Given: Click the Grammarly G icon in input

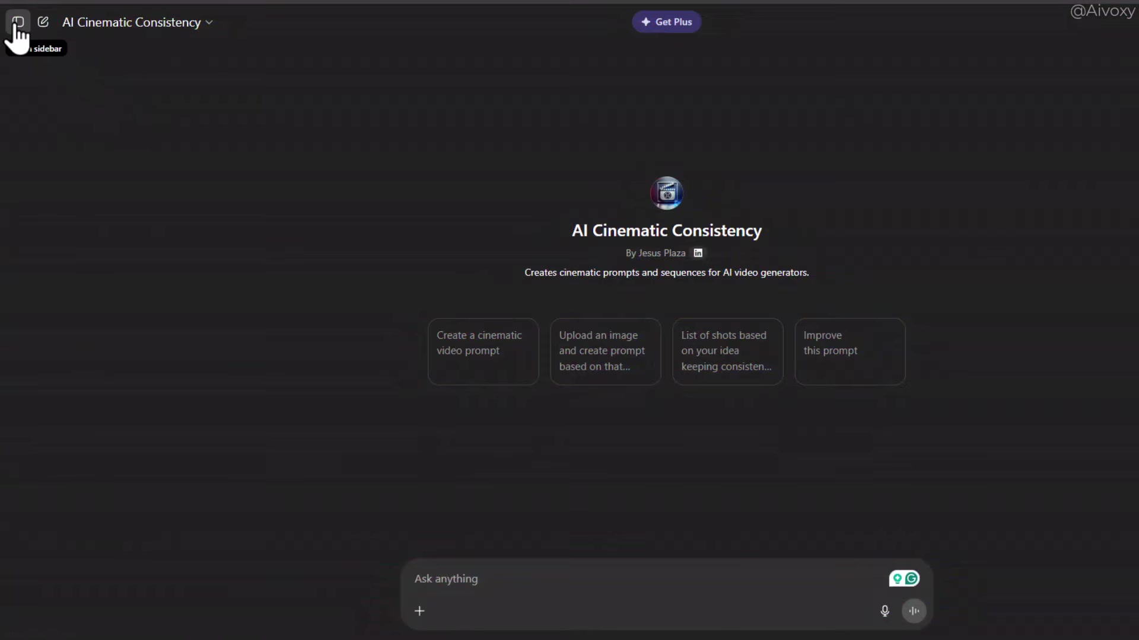Looking at the screenshot, I should (x=912, y=578).
